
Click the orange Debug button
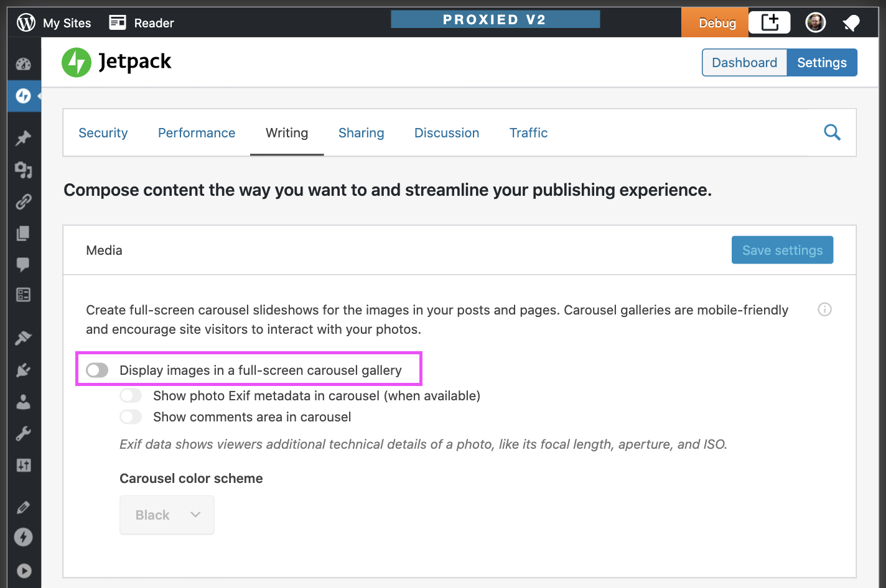coord(715,22)
